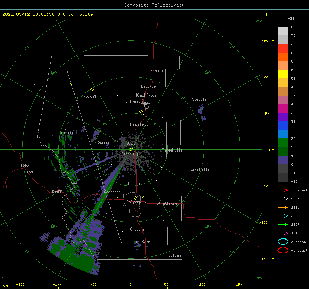309x289 pixels.
Task: Click the orange 111V arrow in legend
Action: click(x=283, y=207)
